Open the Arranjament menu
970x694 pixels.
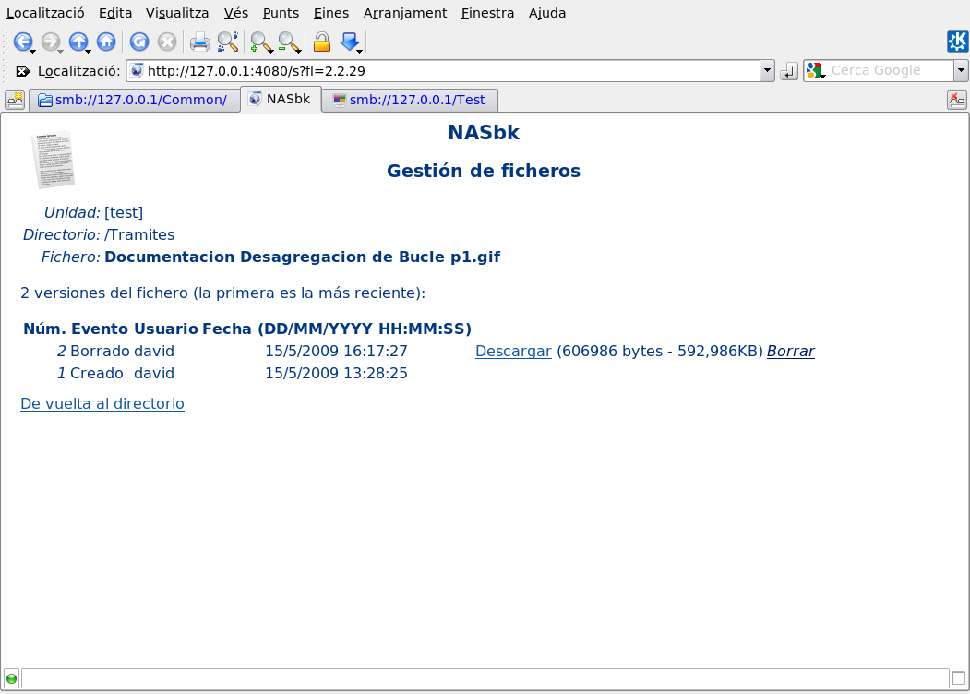pos(404,13)
